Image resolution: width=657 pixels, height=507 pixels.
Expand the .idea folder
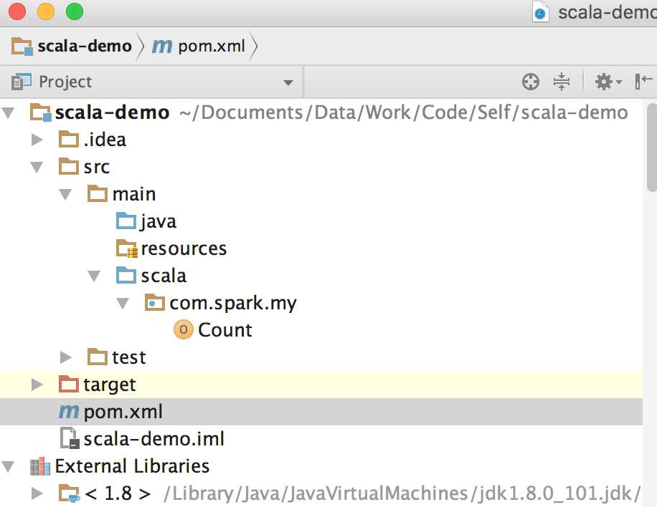pos(37,140)
